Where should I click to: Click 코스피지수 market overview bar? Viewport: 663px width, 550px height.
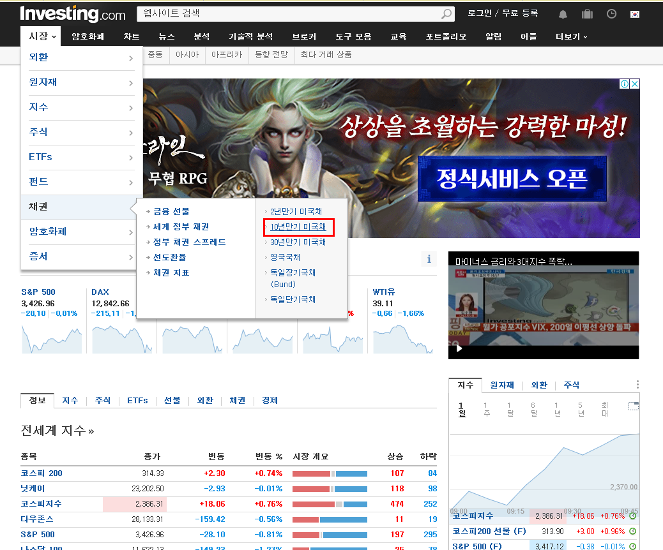[x=330, y=504]
